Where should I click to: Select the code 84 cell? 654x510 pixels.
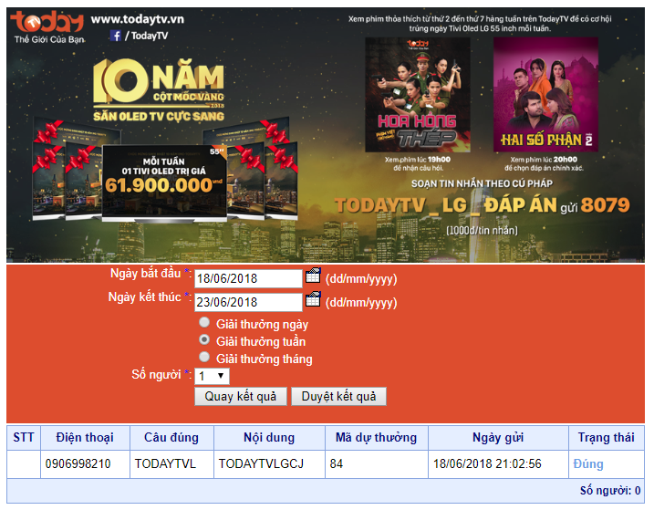click(x=377, y=464)
